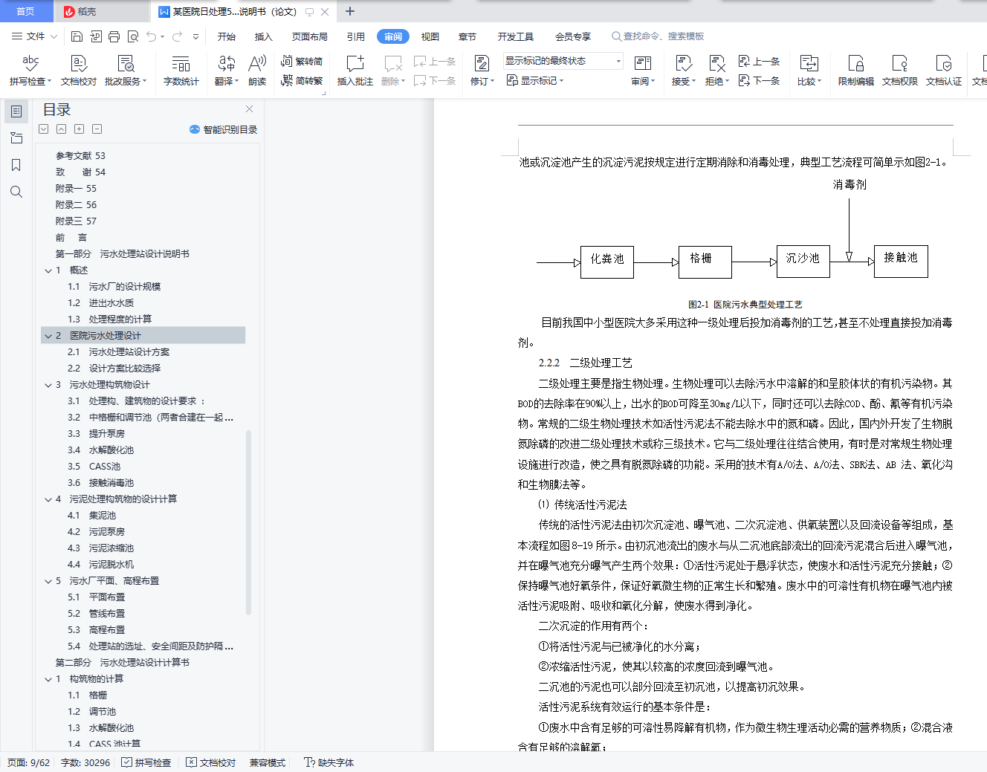The width and height of the screenshot is (987, 772).
Task: Open the 字数统计 word count tool
Action: (x=181, y=70)
